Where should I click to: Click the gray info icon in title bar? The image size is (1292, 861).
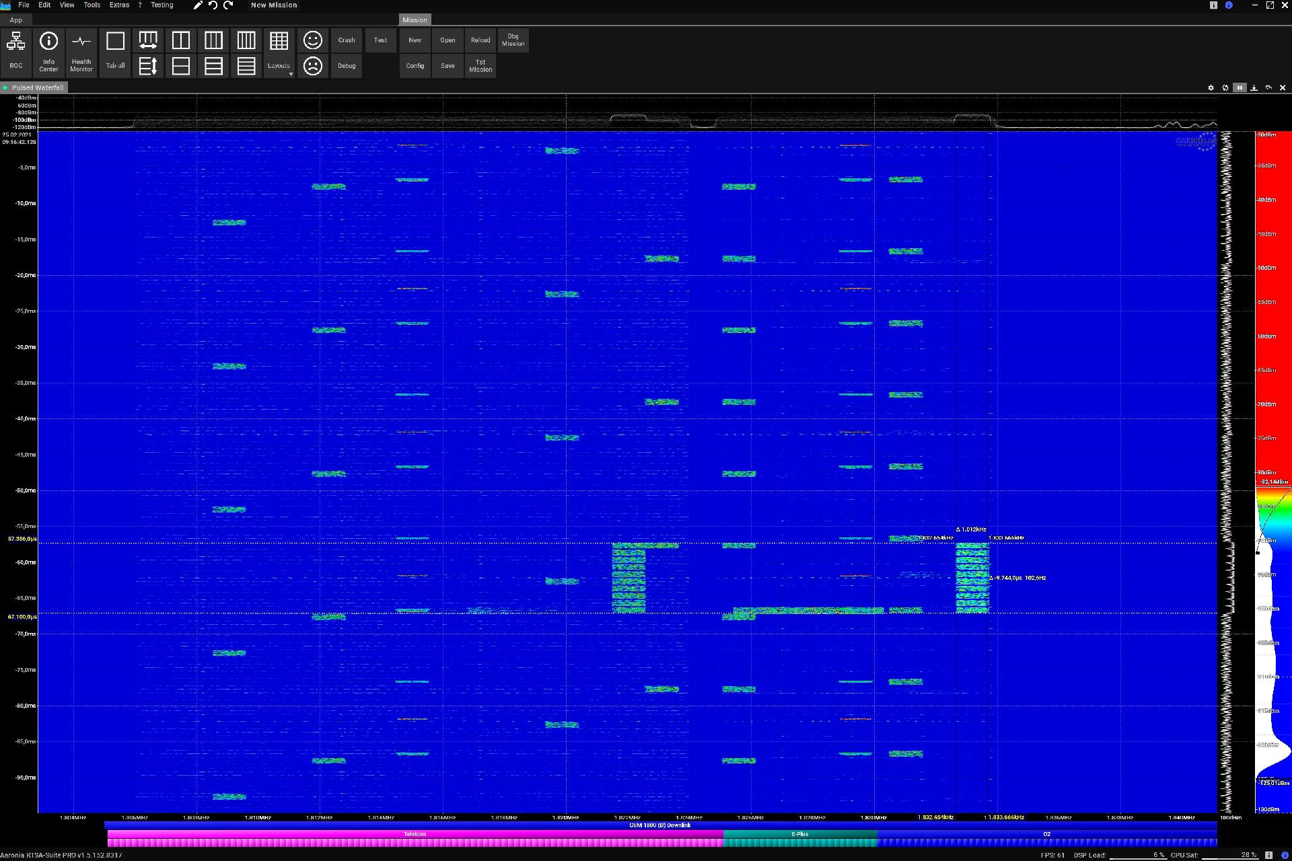click(x=1214, y=5)
